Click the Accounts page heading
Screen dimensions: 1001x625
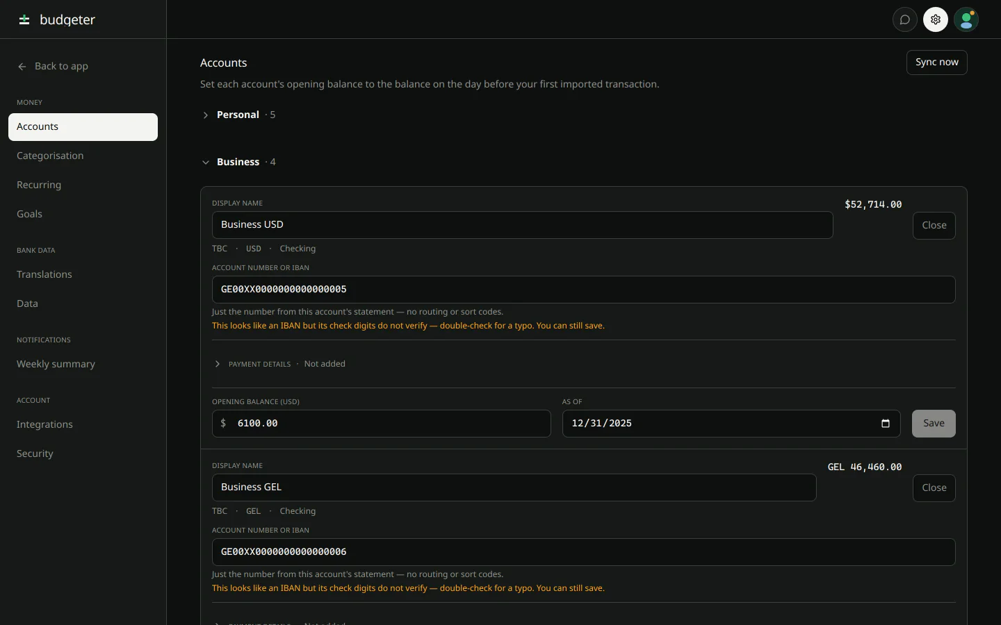(224, 62)
